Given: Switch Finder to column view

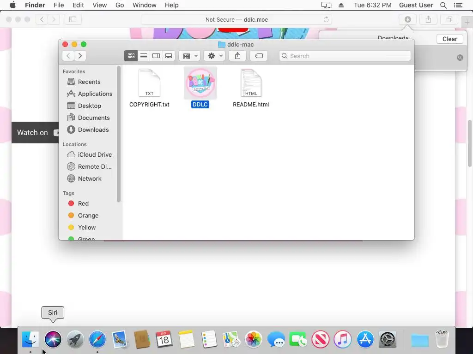Looking at the screenshot, I should pyautogui.click(x=156, y=56).
